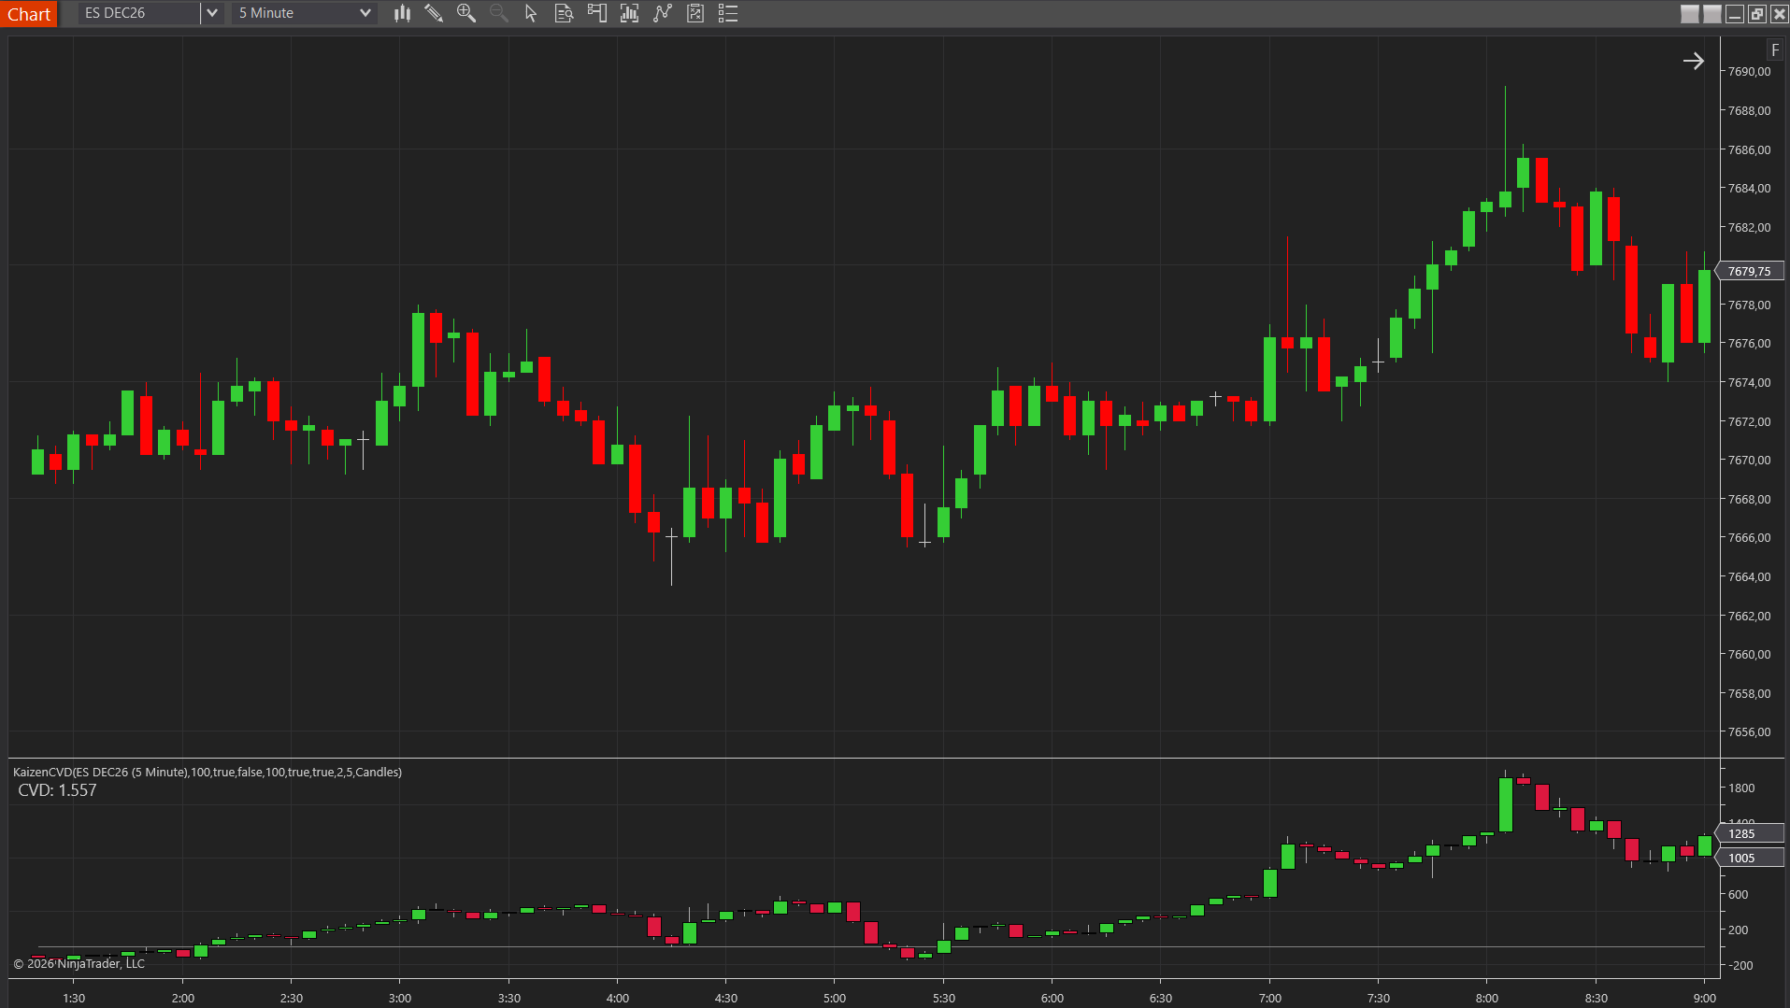The image size is (1790, 1008).
Task: Click the 7656,00 price axis label
Action: (1749, 731)
